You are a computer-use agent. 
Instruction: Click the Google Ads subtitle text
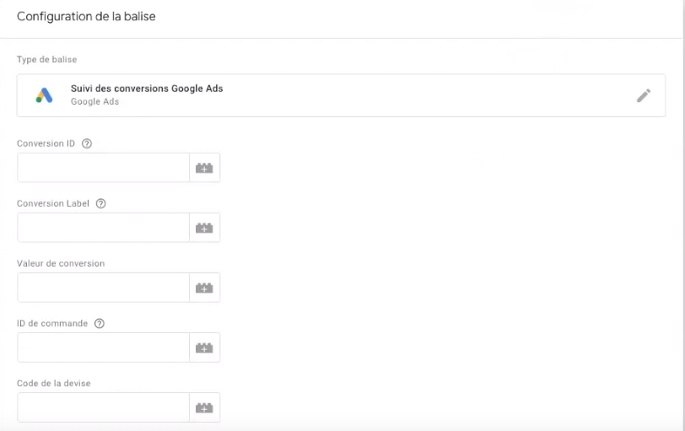(x=94, y=101)
